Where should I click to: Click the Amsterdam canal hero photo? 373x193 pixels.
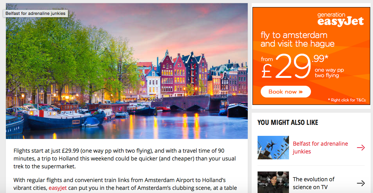[127, 71]
